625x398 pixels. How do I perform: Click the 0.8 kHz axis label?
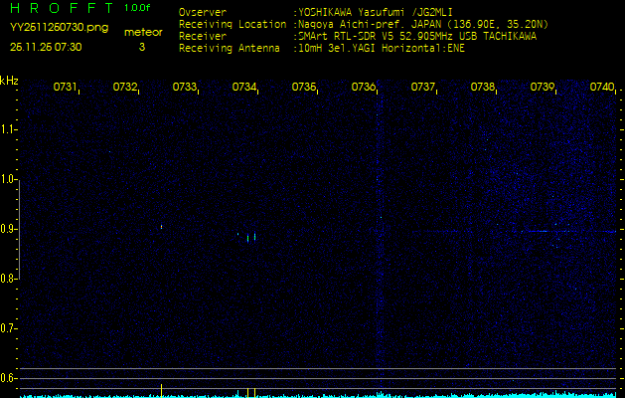point(8,279)
